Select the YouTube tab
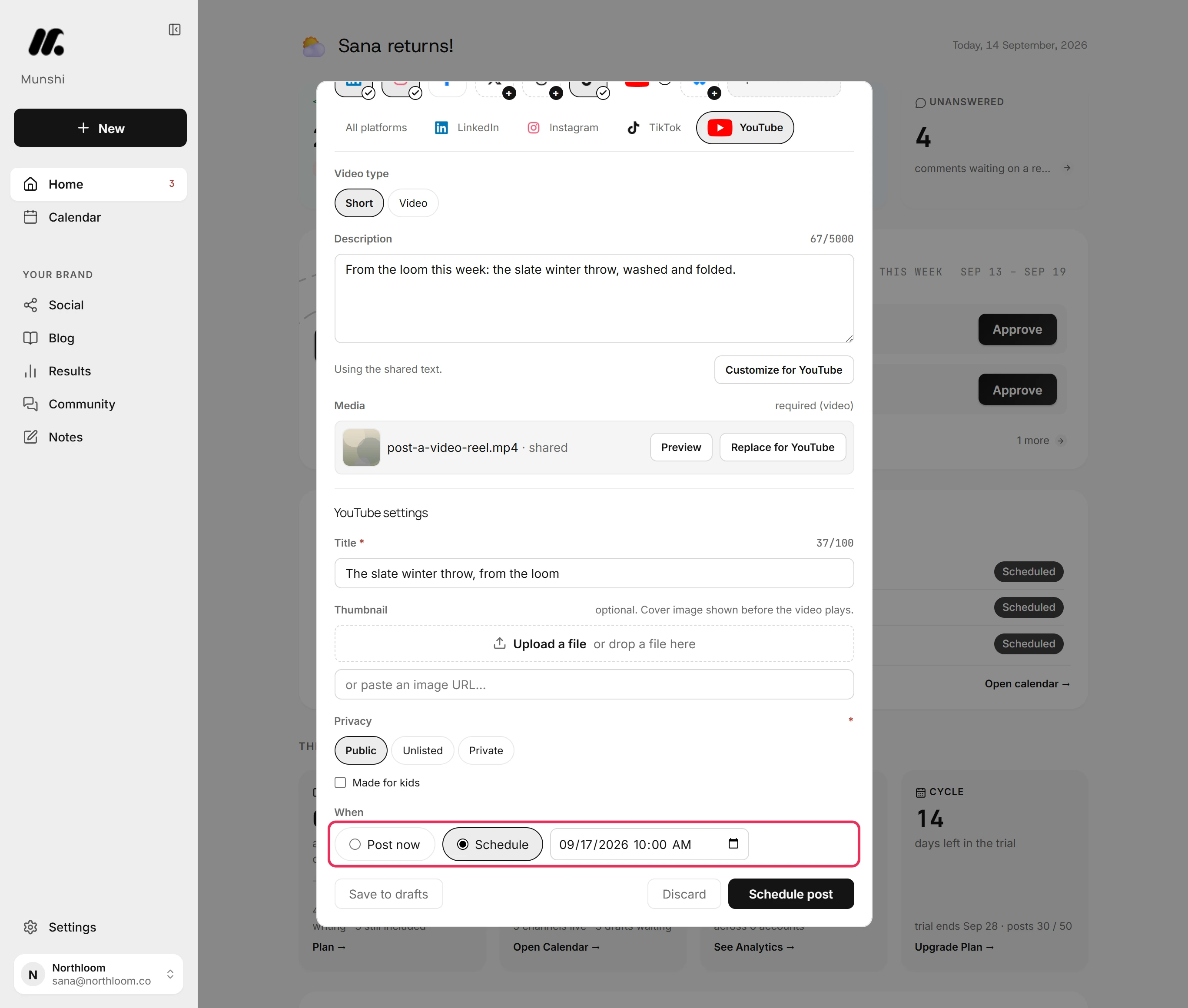 [x=745, y=127]
